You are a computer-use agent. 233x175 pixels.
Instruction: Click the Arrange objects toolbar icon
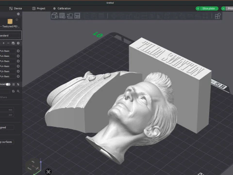tap(77, 16)
